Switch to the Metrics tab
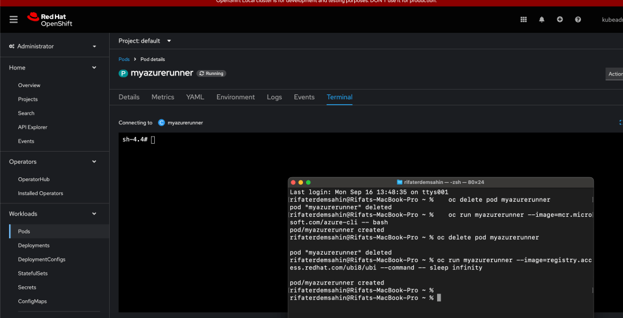This screenshot has height=318, width=623. pyautogui.click(x=163, y=97)
